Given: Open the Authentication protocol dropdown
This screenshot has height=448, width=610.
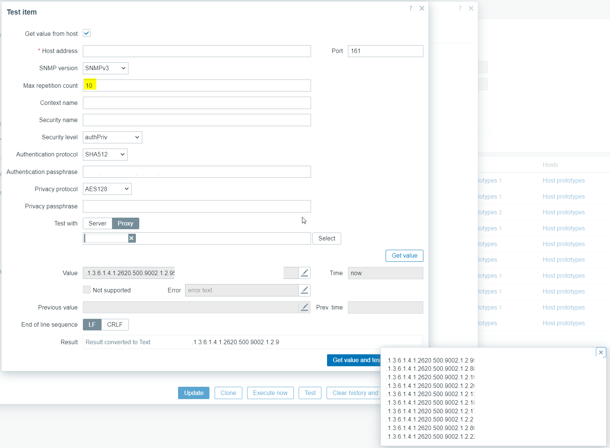Looking at the screenshot, I should coord(105,155).
